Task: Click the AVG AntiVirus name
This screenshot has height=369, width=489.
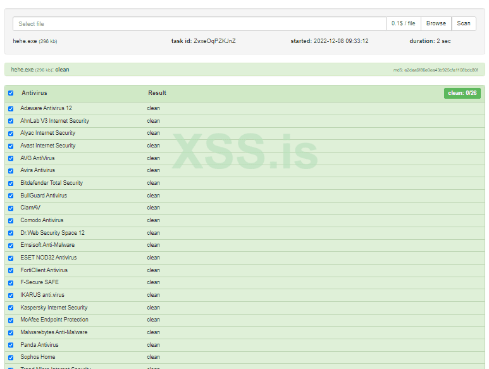Action: 37,158
